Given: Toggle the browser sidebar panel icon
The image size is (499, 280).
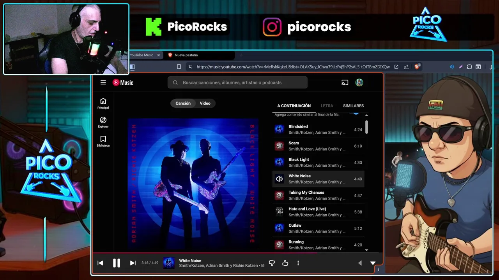Looking at the screenshot, I should 132,67.
